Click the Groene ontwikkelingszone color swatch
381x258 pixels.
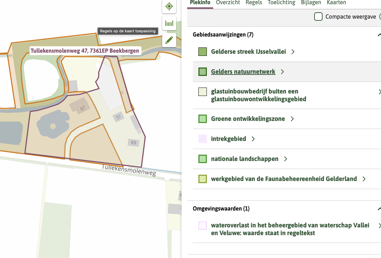(x=203, y=119)
